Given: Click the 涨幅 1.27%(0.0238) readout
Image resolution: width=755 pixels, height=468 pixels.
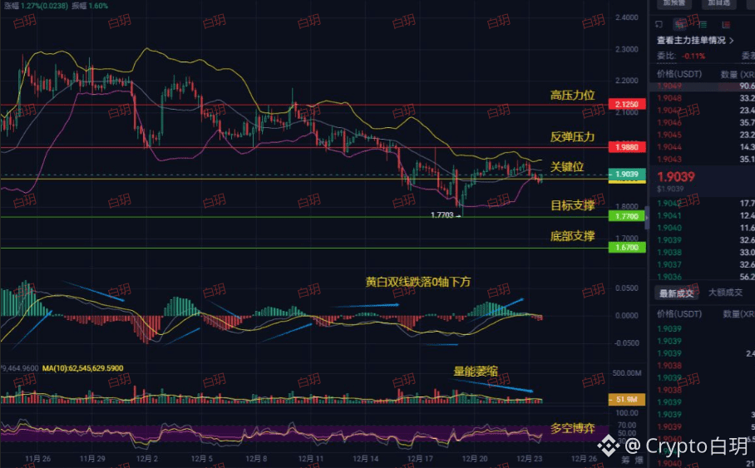Looking at the screenshot, I should [36, 6].
